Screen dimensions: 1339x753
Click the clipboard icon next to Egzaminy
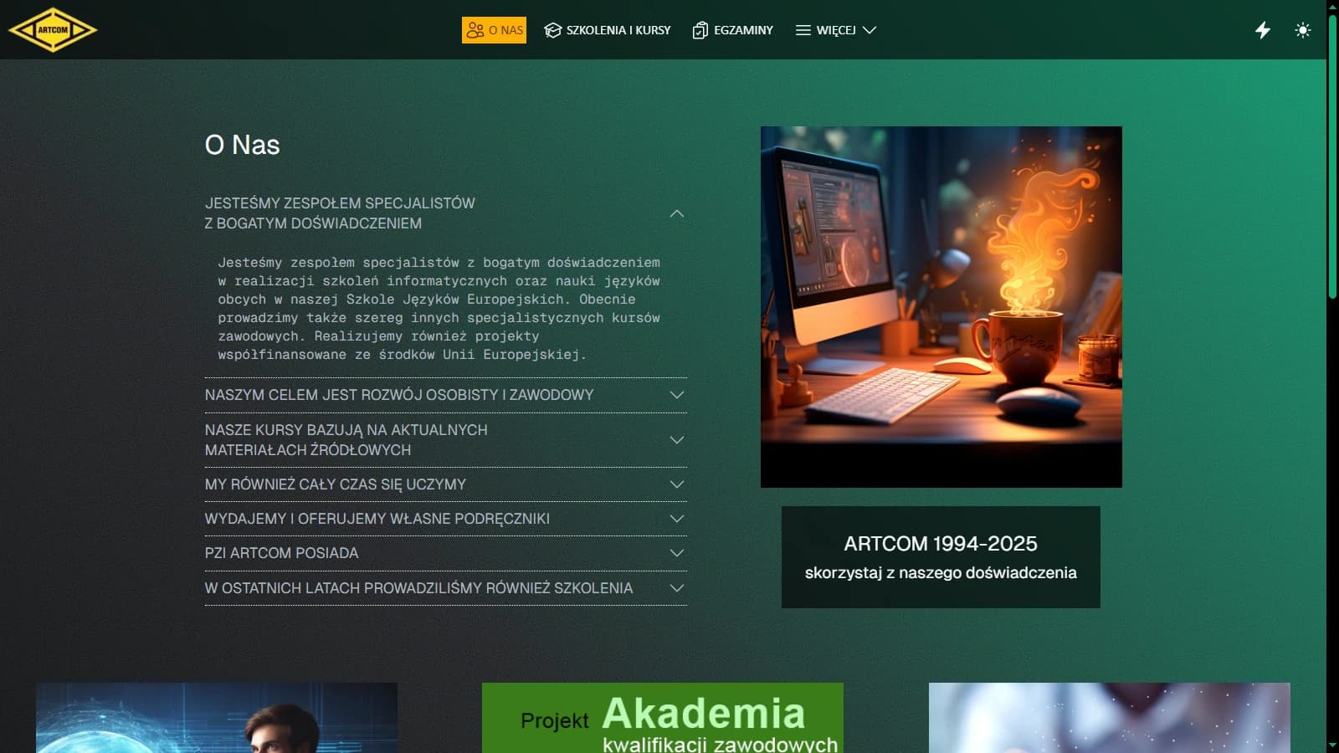pos(700,29)
